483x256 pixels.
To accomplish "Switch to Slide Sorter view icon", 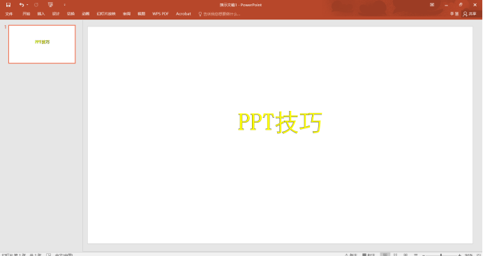I will pos(395,255).
